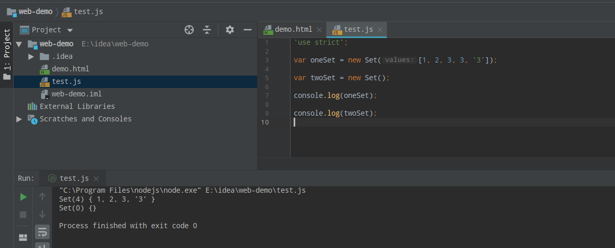
Task: Click the 'values:' parameter hint on line 3
Action: point(399,60)
